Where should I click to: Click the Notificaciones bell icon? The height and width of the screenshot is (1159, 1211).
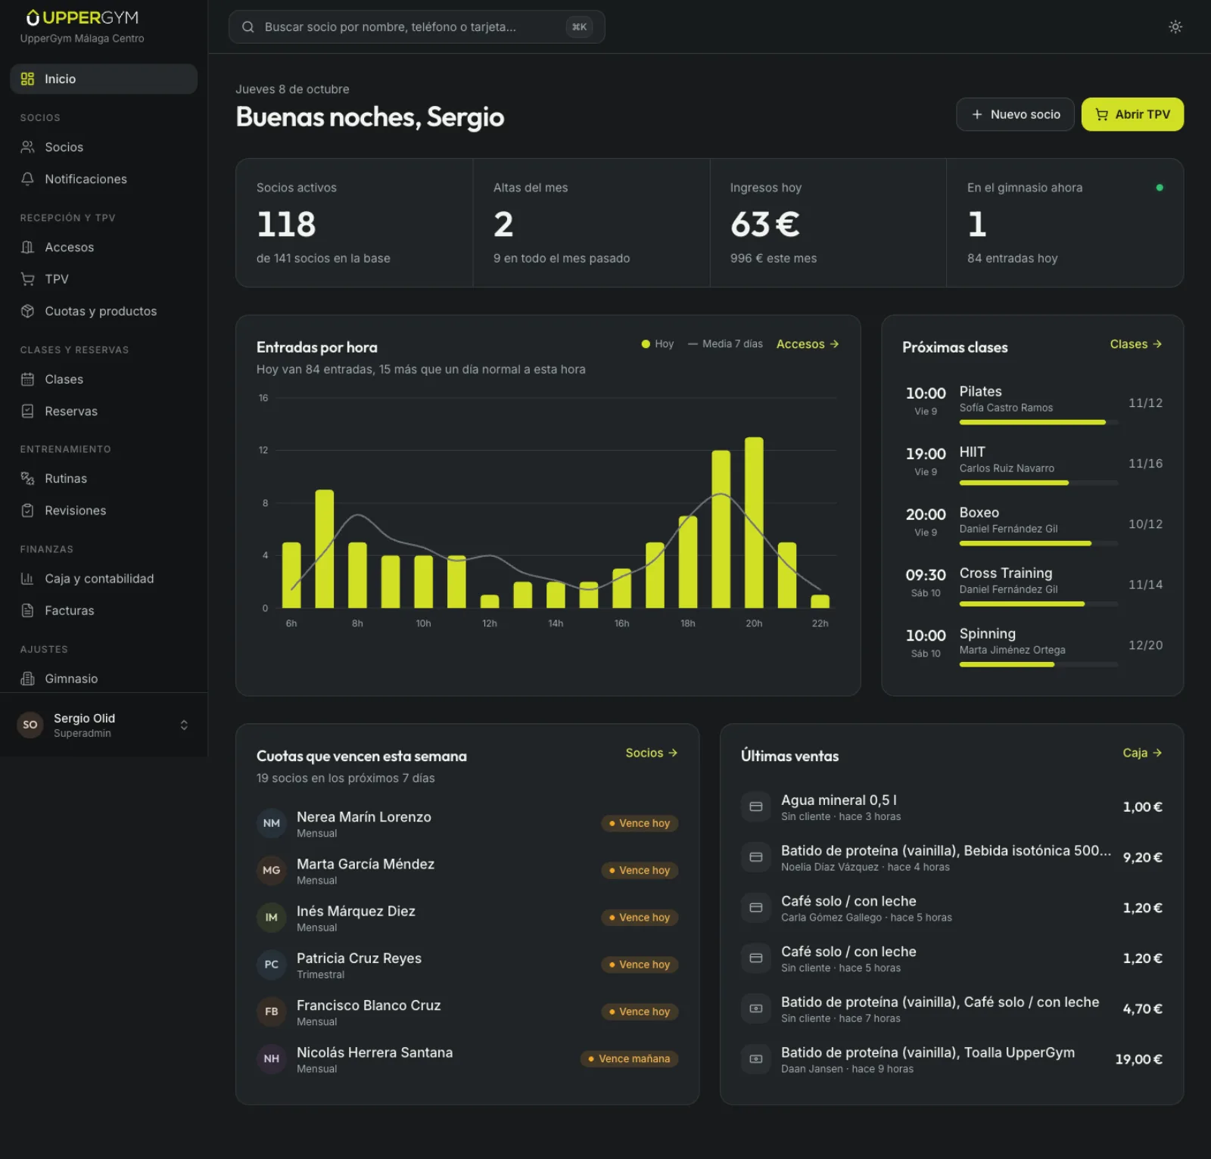28,179
